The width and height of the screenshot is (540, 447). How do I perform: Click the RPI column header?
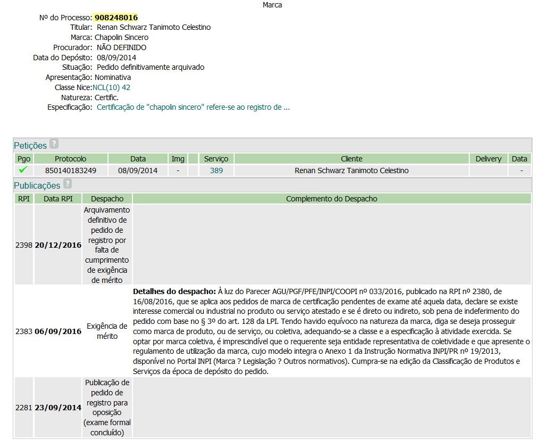(24, 199)
